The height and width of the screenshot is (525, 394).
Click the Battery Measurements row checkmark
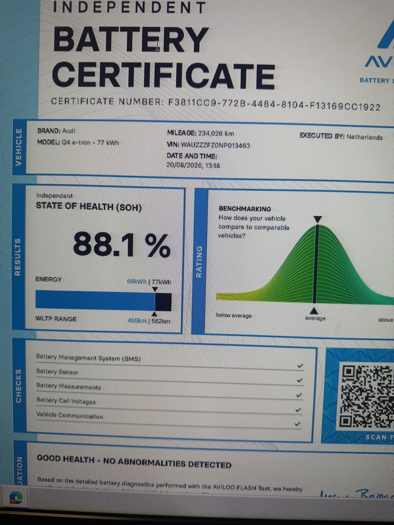click(x=299, y=395)
